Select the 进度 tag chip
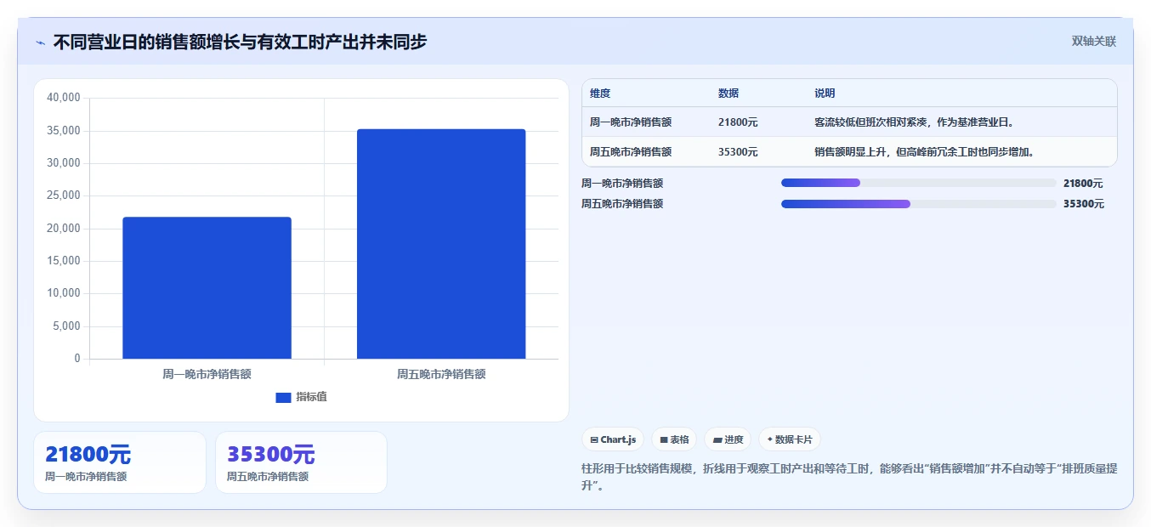Viewport: 1151px width, 527px height. pyautogui.click(x=728, y=439)
